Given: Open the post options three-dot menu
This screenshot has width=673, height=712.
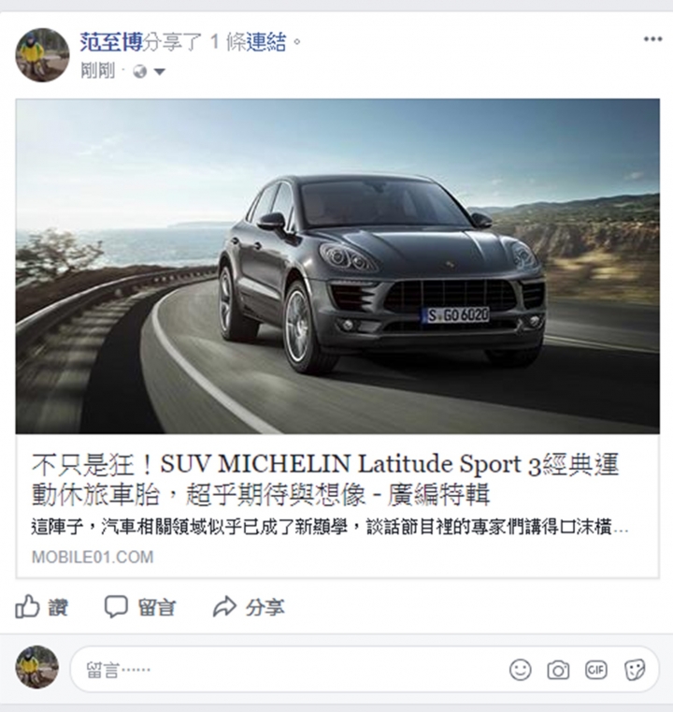Looking at the screenshot, I should pos(652,39).
